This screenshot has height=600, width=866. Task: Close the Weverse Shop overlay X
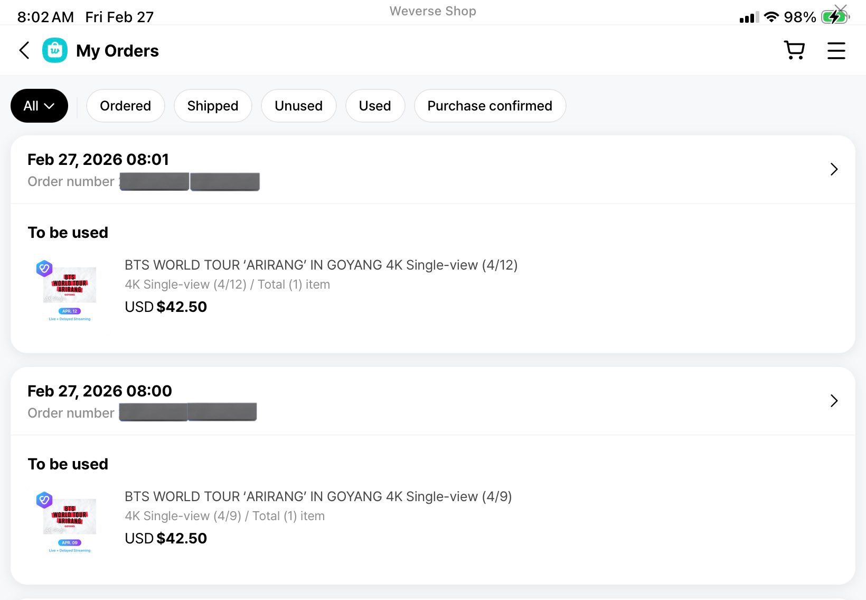[840, 9]
